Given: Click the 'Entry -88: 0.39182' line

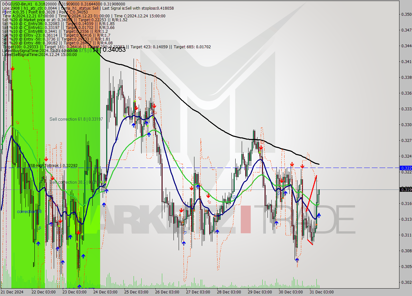Looking at the screenshot, I should pyautogui.click(x=57, y=43).
